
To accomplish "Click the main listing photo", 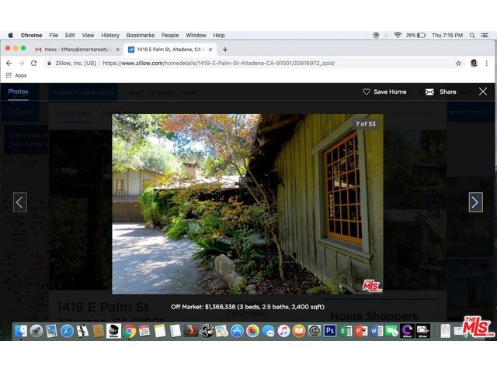I will coord(248,204).
